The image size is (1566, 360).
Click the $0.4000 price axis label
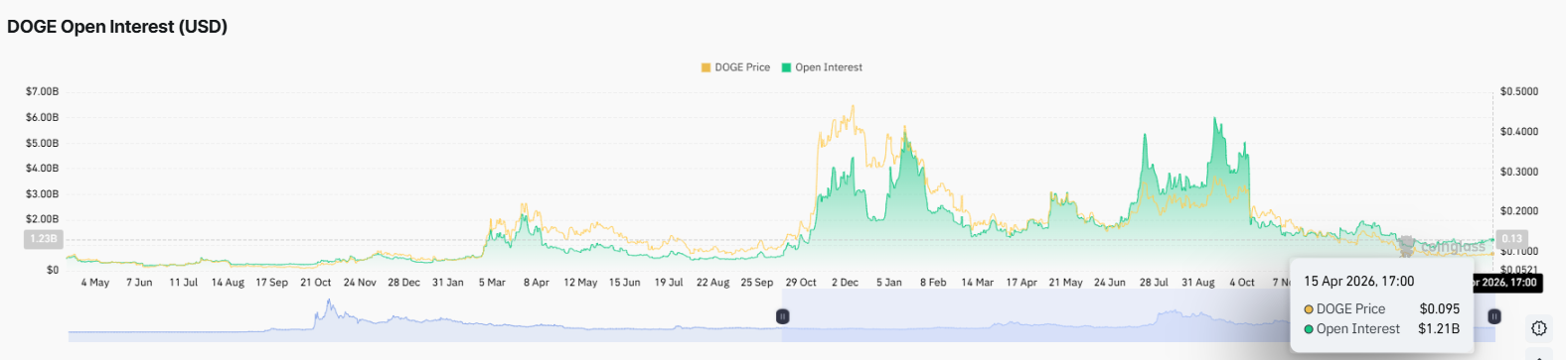click(x=1519, y=132)
